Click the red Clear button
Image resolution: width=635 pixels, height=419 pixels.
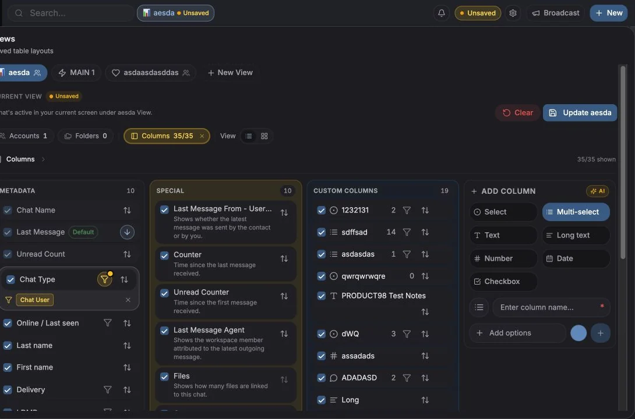(518, 113)
